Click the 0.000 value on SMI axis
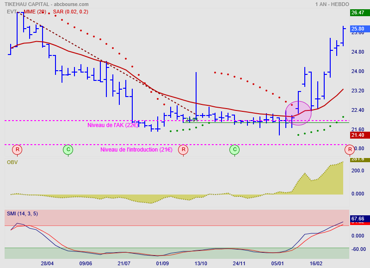 click(358, 236)
